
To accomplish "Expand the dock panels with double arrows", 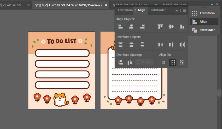I will 212,4.
